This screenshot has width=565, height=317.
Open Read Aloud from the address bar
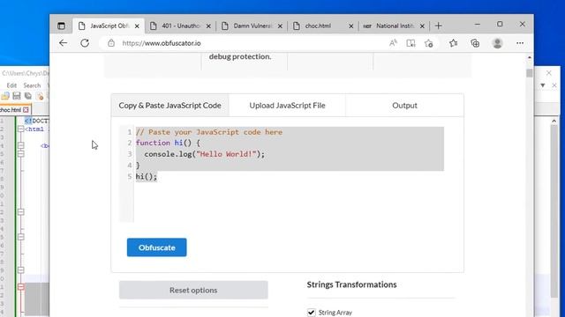(x=393, y=43)
